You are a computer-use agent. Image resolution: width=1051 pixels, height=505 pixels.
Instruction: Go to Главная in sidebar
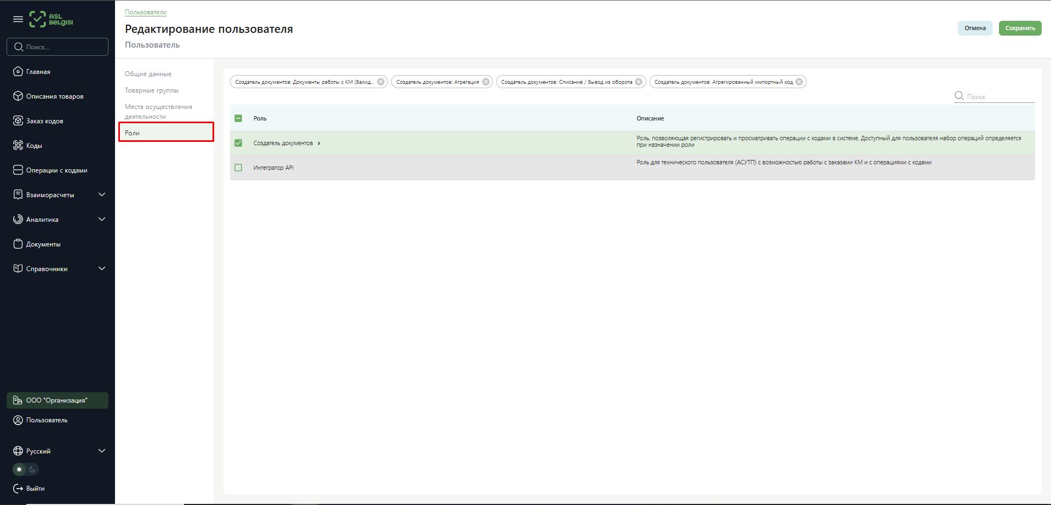[x=38, y=72]
